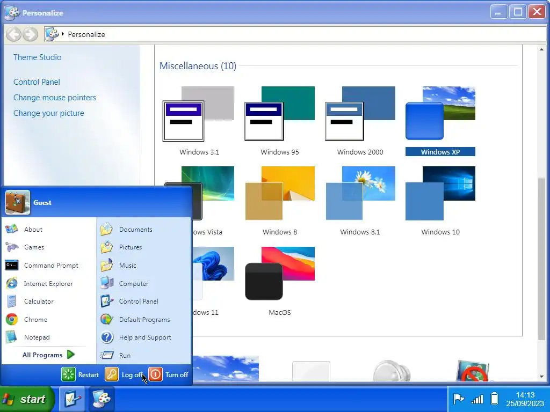Expand All Programs list
Viewport: 550px width, 412px height.
point(48,355)
